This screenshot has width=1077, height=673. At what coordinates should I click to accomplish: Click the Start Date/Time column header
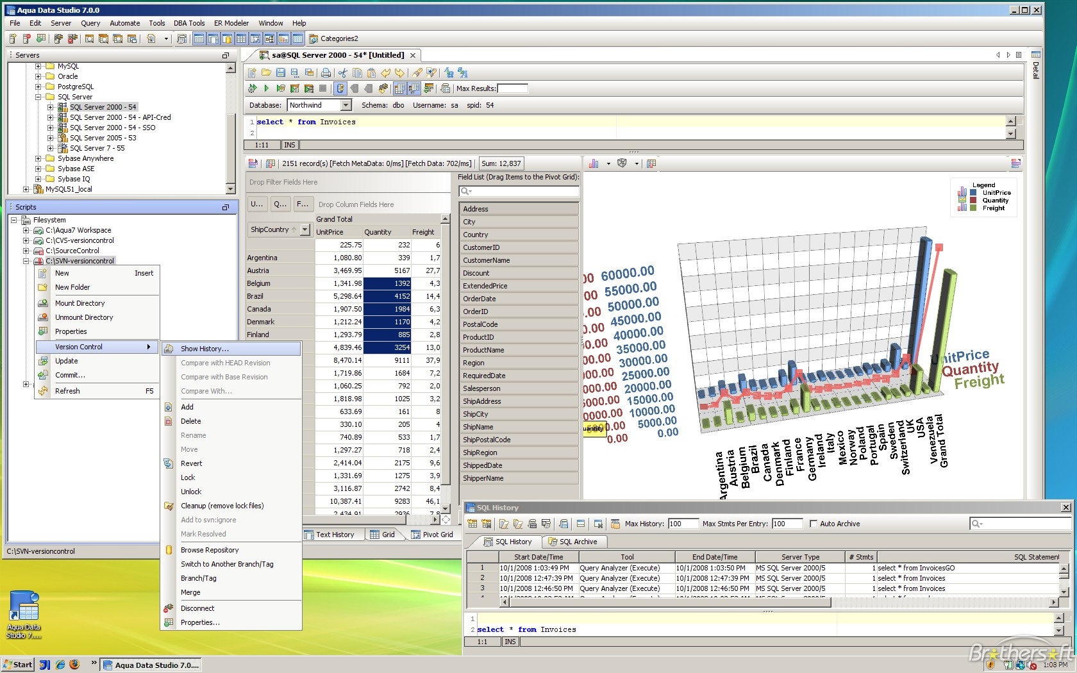tap(538, 557)
